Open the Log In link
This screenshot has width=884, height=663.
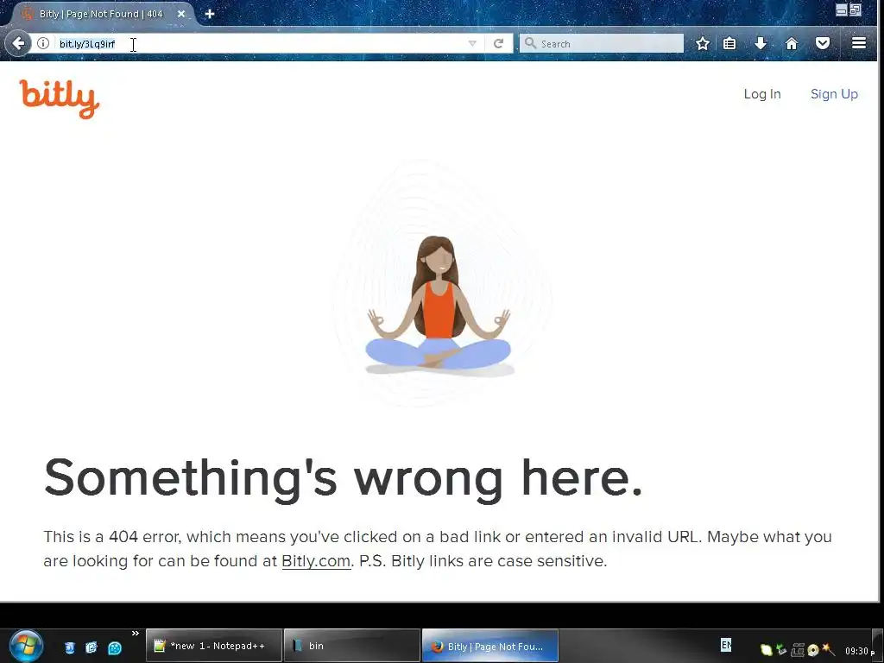coord(762,94)
